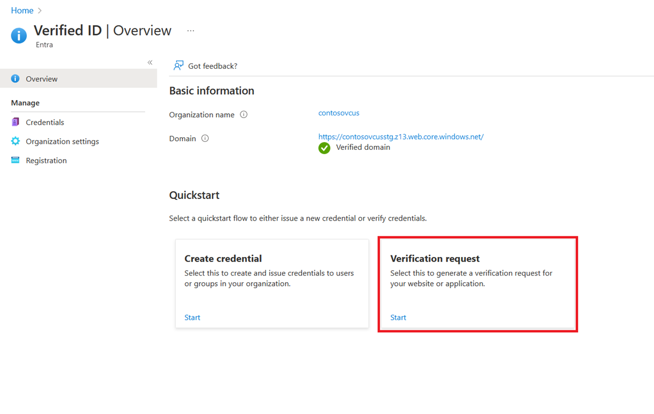654x414 pixels.
Task: Select the Verification request card title
Action: (435, 258)
